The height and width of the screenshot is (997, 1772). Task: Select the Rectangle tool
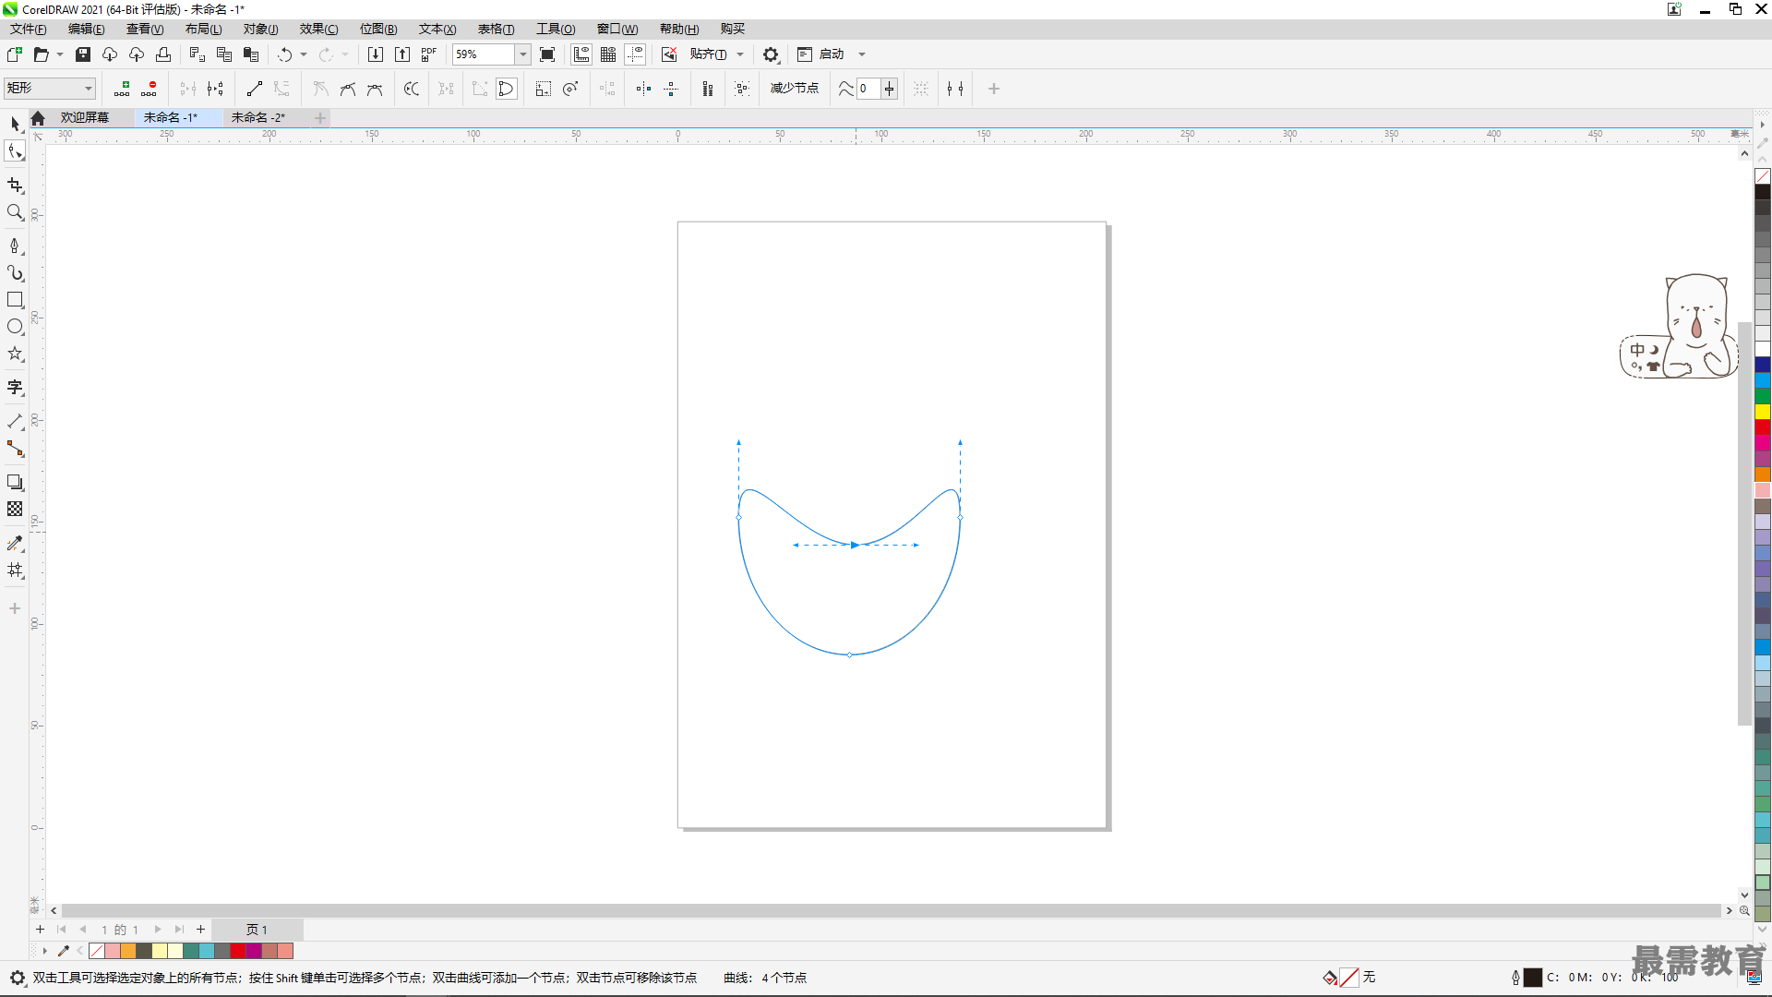pos(15,300)
